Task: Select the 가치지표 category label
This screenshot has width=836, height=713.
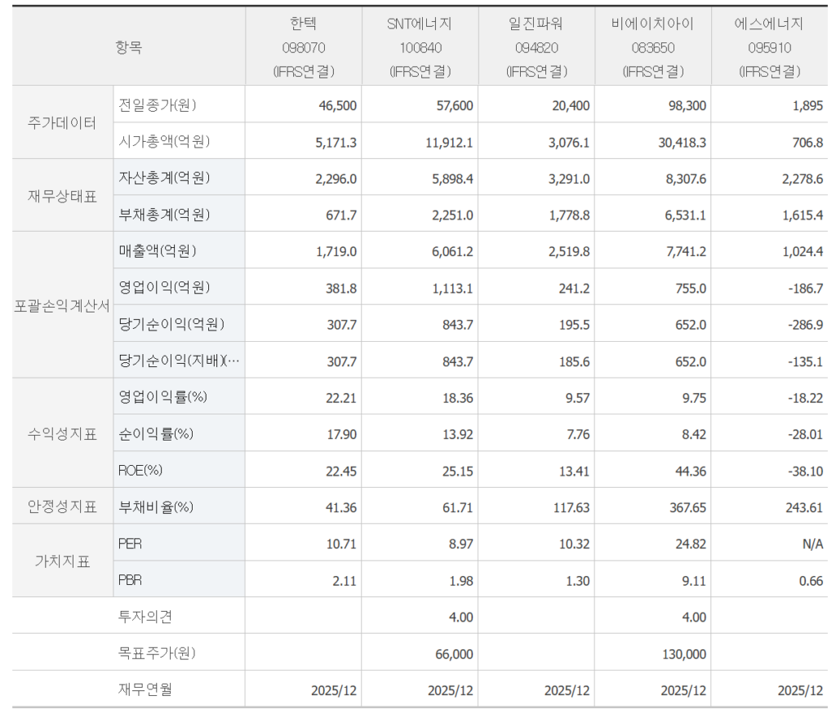Action: pyautogui.click(x=62, y=561)
